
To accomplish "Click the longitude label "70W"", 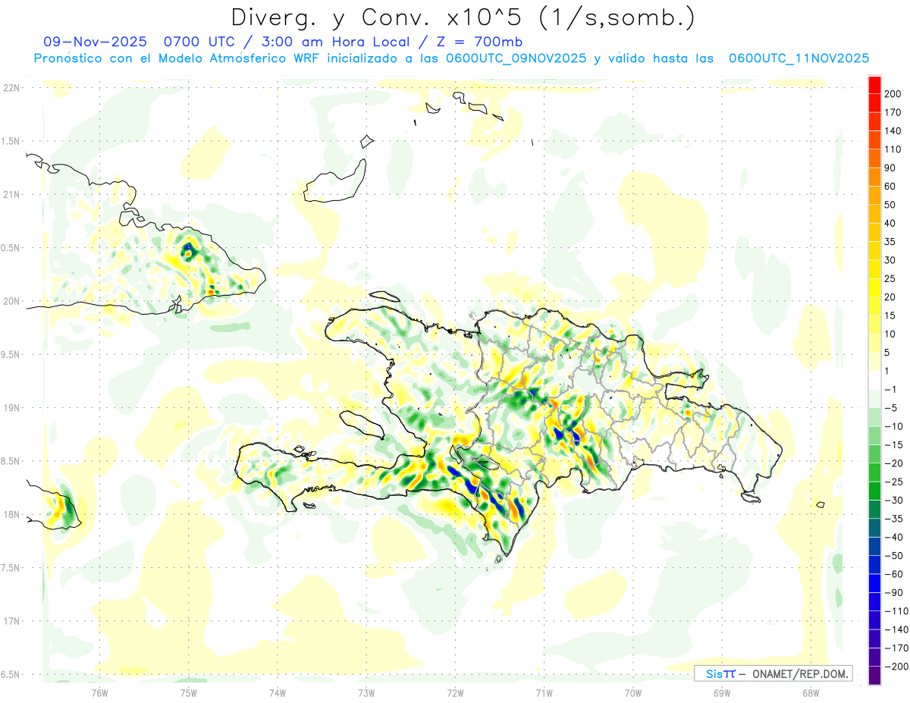I will (632, 693).
